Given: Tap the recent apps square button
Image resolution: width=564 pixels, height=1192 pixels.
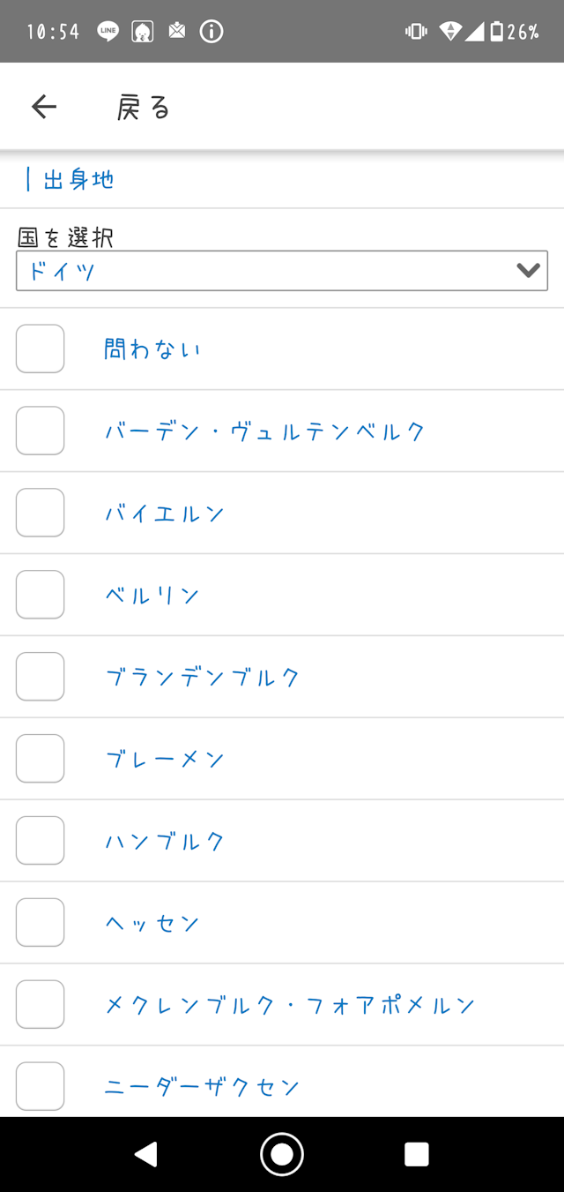Looking at the screenshot, I should 416,1154.
